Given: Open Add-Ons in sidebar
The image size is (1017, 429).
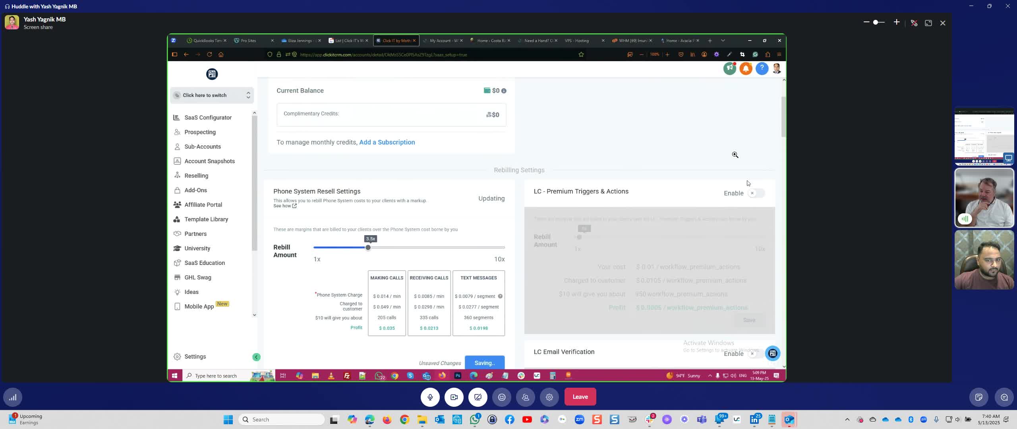Looking at the screenshot, I should pos(195,190).
